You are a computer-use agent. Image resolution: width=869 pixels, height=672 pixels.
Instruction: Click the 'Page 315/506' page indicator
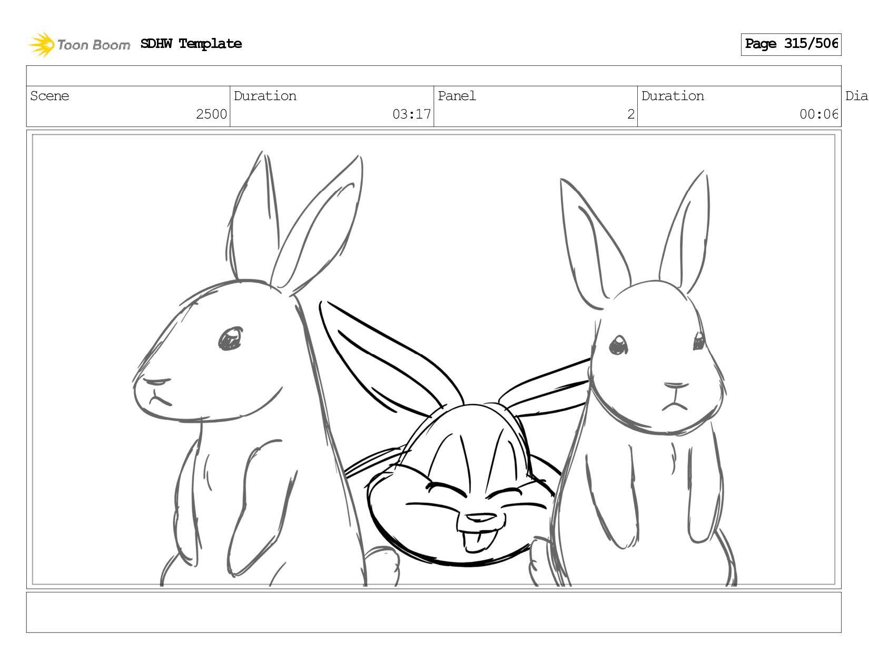tap(791, 44)
